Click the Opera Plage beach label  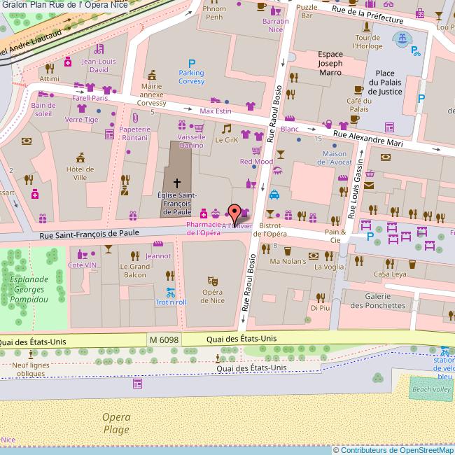[x=116, y=423]
